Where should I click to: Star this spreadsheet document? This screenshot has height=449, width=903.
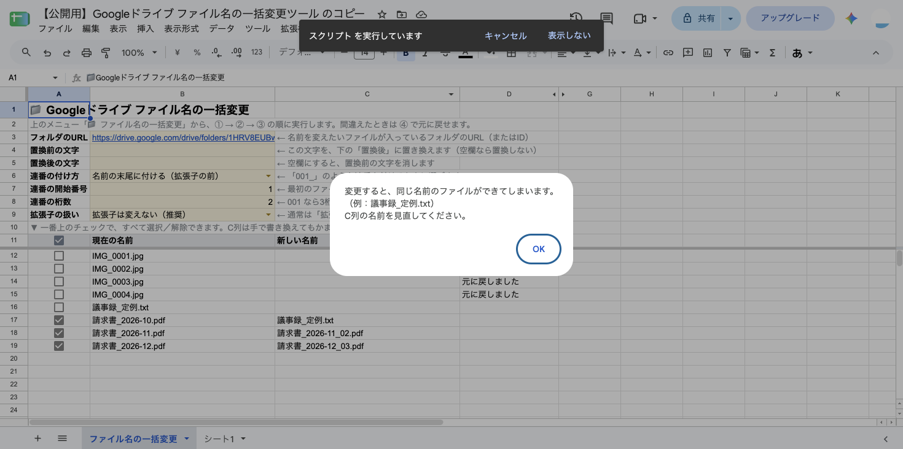point(382,15)
